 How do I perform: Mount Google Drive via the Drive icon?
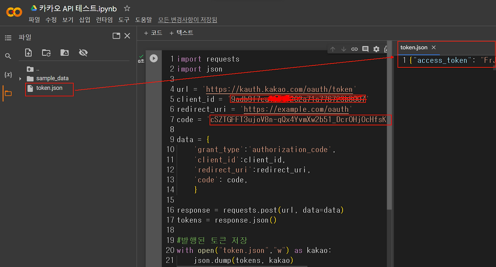pos(64,53)
